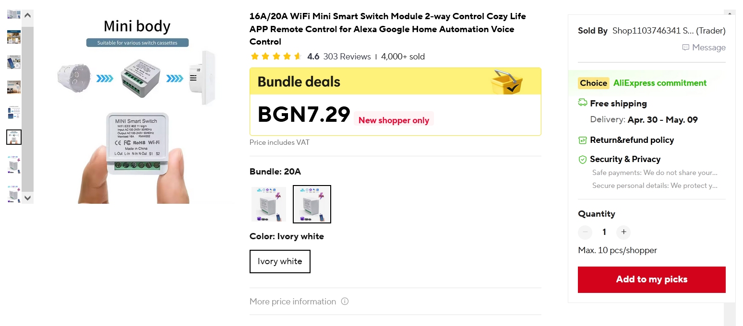Viewport: 743px width, 326px height.
Task: Click the Message envelope icon
Action: coord(685,47)
